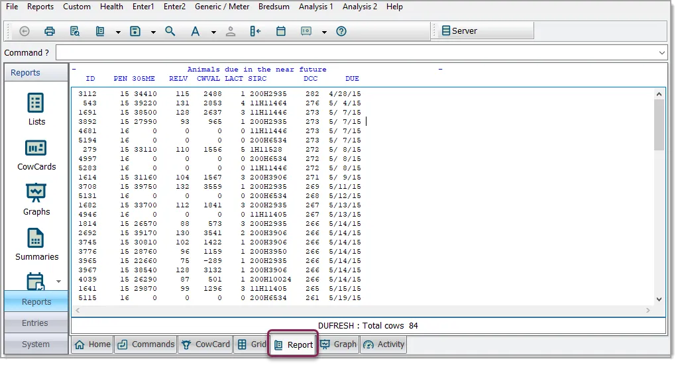Viewport: 678px width, 365px height.
Task: Open the Custom menu
Action: click(x=77, y=7)
